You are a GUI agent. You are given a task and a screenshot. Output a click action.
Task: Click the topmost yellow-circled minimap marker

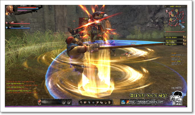coord(176,11)
